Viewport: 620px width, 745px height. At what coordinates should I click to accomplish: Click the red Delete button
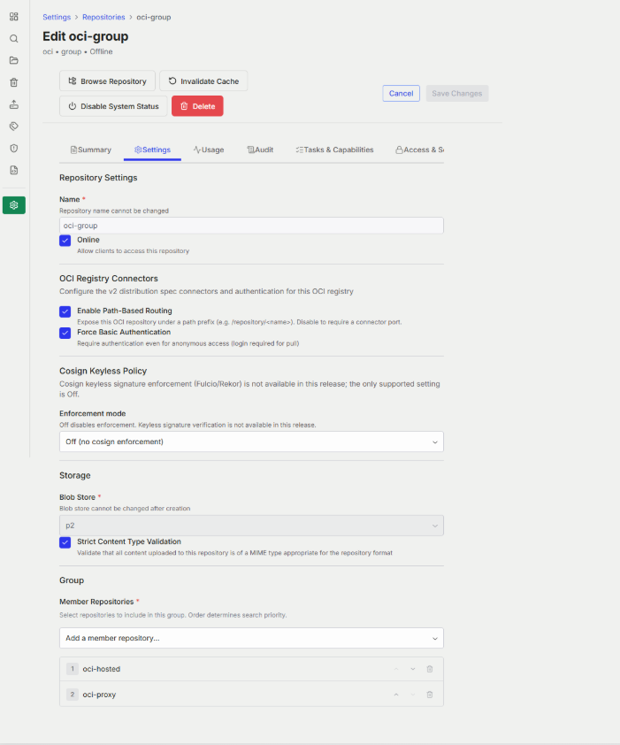[197, 106]
